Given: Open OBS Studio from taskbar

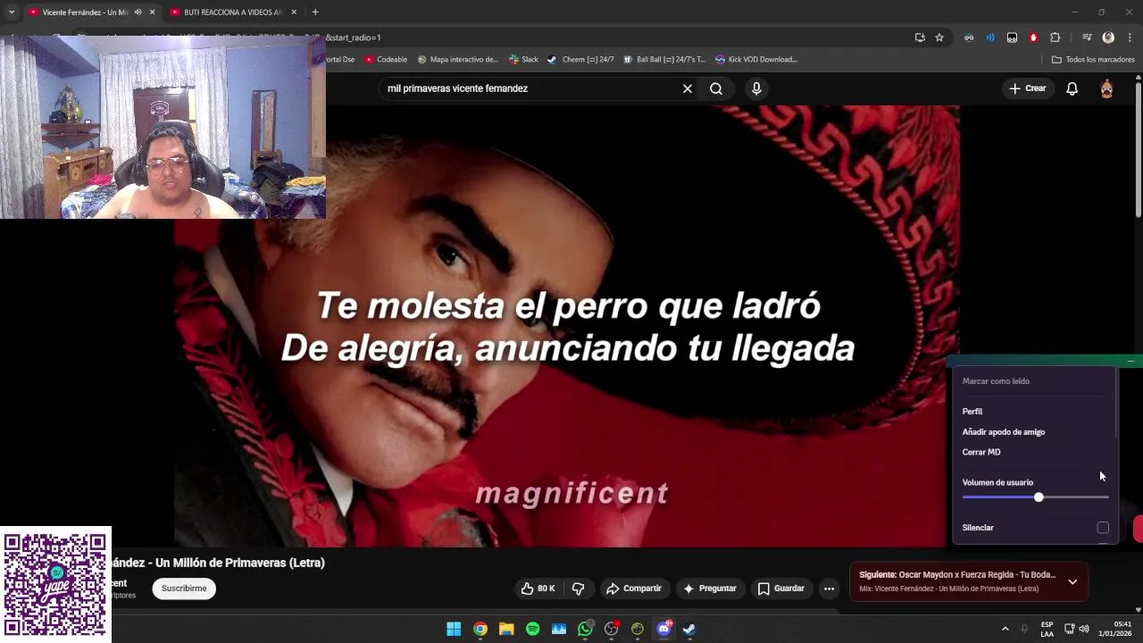Looking at the screenshot, I should click(611, 629).
